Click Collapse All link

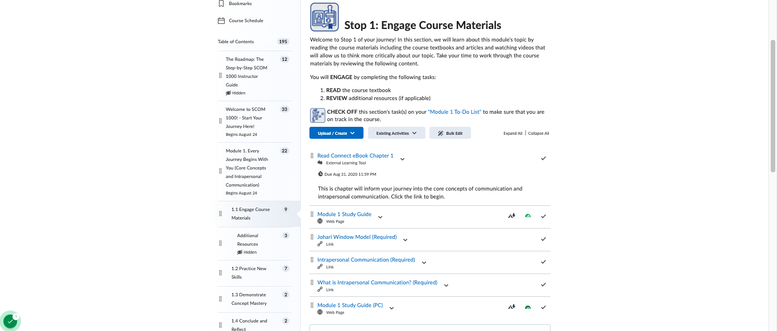(x=539, y=134)
